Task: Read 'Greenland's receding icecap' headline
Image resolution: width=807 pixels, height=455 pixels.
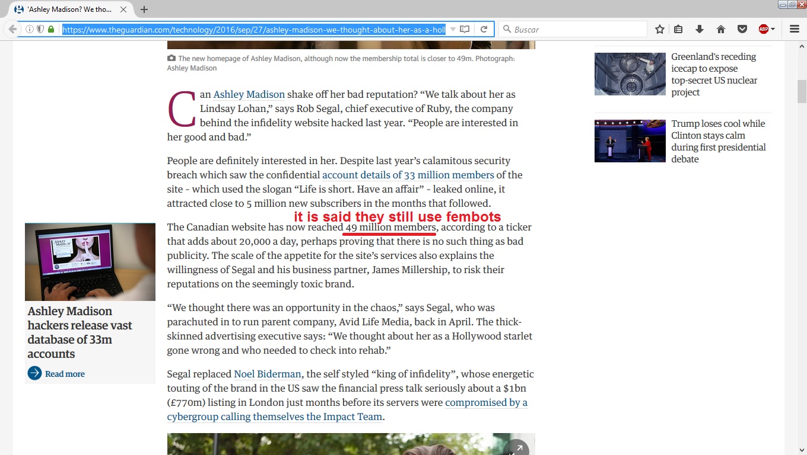Action: click(714, 75)
